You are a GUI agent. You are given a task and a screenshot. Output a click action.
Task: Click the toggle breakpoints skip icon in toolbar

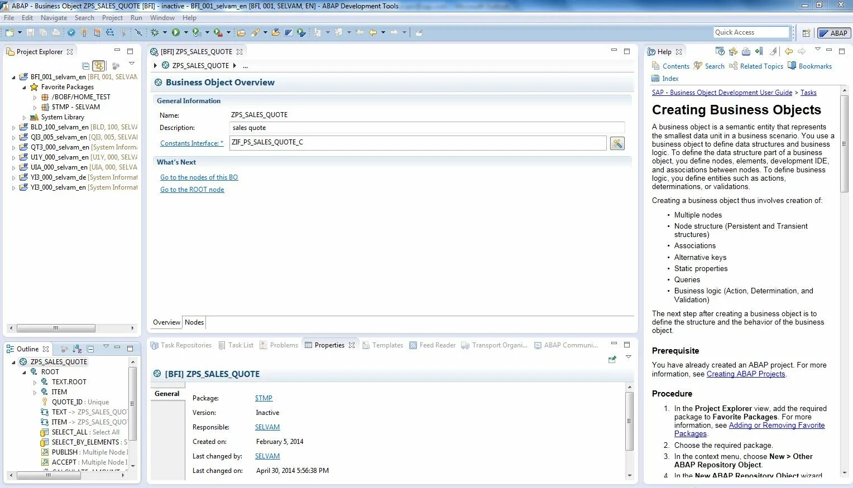point(138,32)
